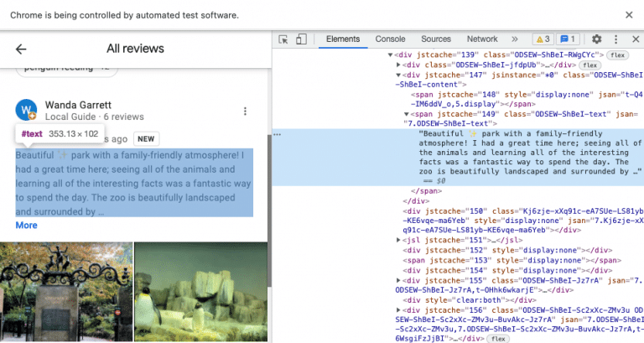Click More to expand the review

coord(26,225)
